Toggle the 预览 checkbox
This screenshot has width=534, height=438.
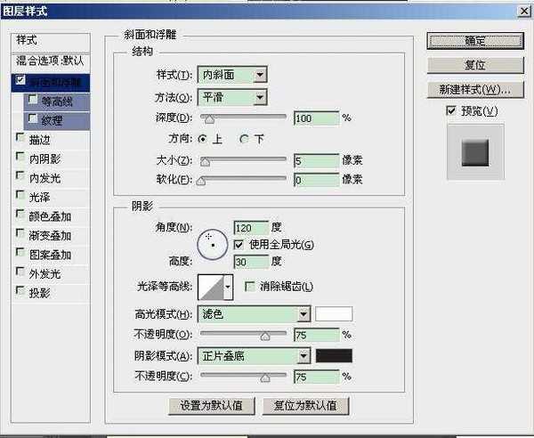click(451, 110)
